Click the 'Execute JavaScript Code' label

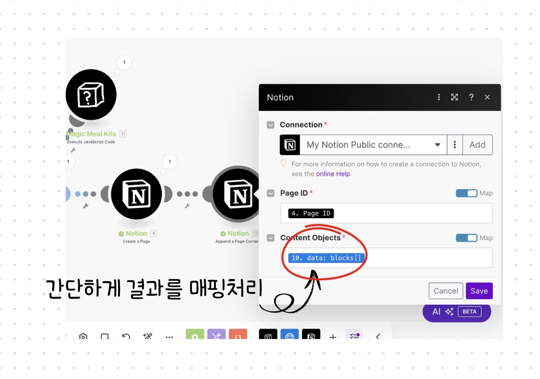(91, 142)
